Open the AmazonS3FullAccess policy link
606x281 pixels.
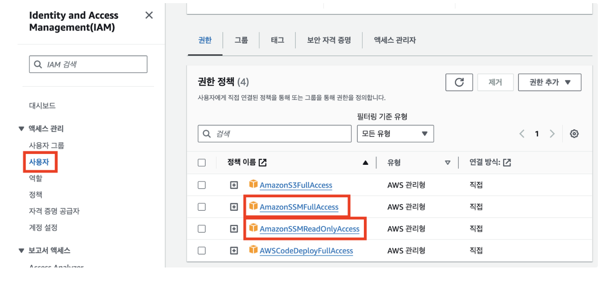[296, 185]
